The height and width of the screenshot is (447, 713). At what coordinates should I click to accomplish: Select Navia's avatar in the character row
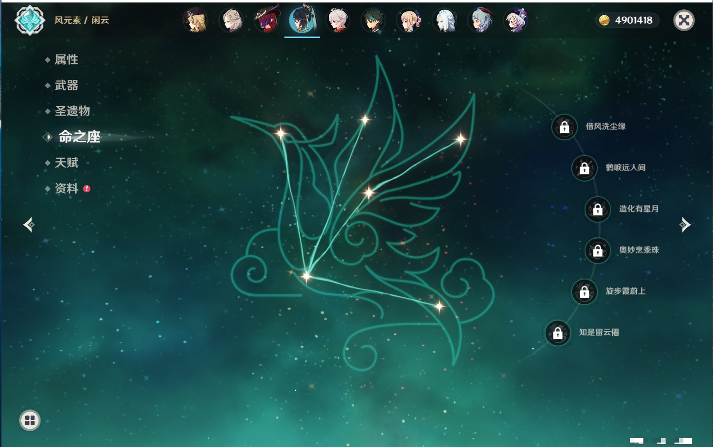coord(196,20)
